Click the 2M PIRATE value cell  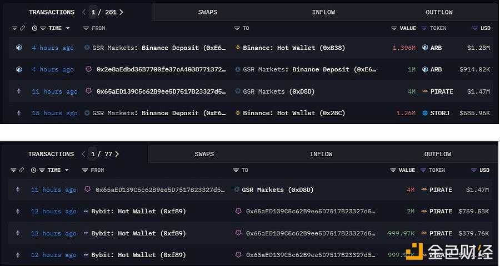(411, 212)
